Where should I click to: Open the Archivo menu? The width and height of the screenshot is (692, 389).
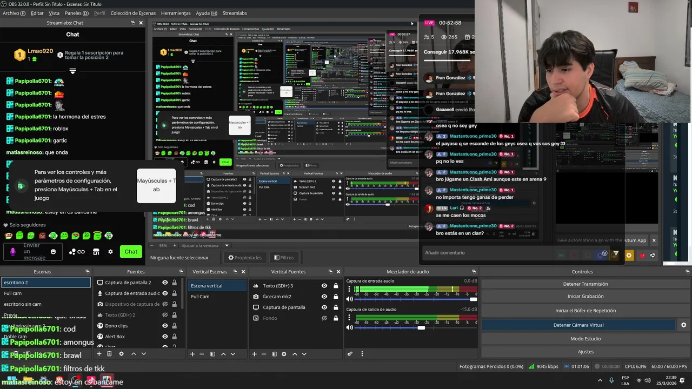tap(14, 13)
